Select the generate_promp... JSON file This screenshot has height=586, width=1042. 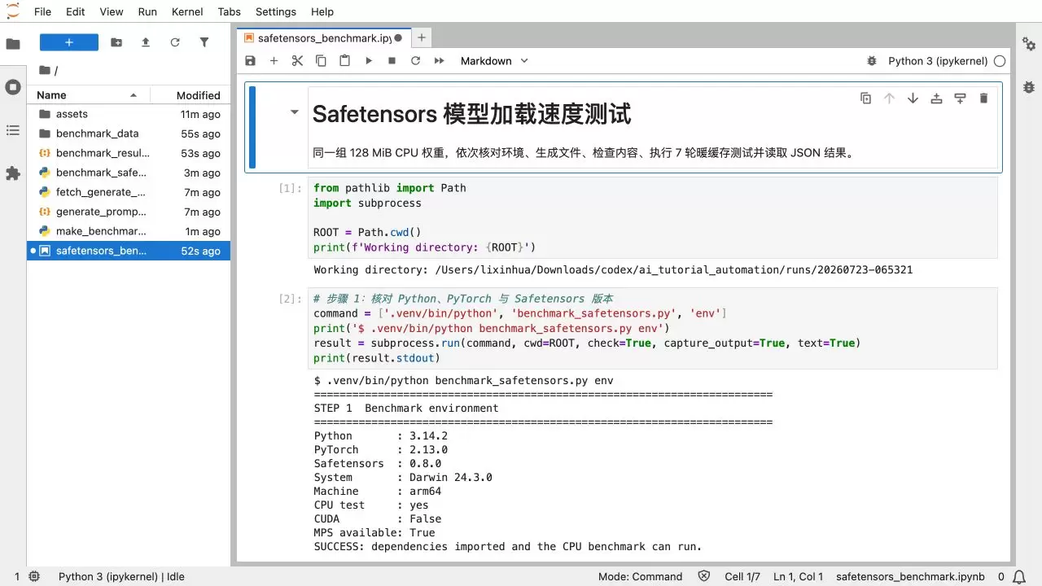(x=129, y=212)
